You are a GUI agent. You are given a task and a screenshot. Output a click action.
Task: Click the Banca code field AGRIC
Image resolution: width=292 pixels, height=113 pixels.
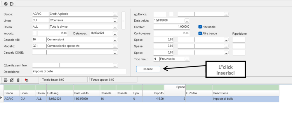[40, 14]
